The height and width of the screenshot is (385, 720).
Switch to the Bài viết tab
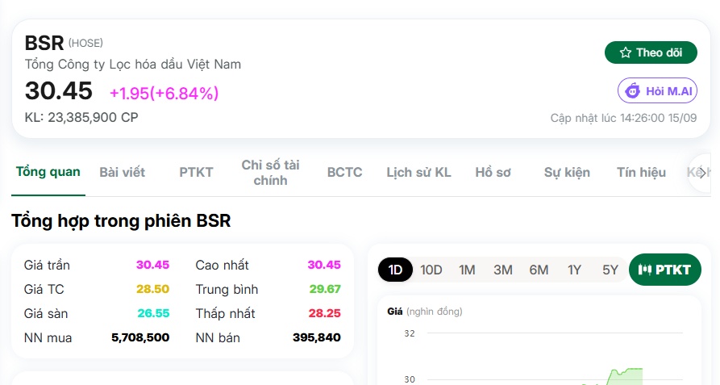tap(122, 172)
